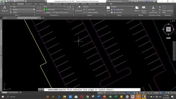Screen dimensions: 176x99
Task: Click the Link Data tool
Action: click(x=118, y=12)
